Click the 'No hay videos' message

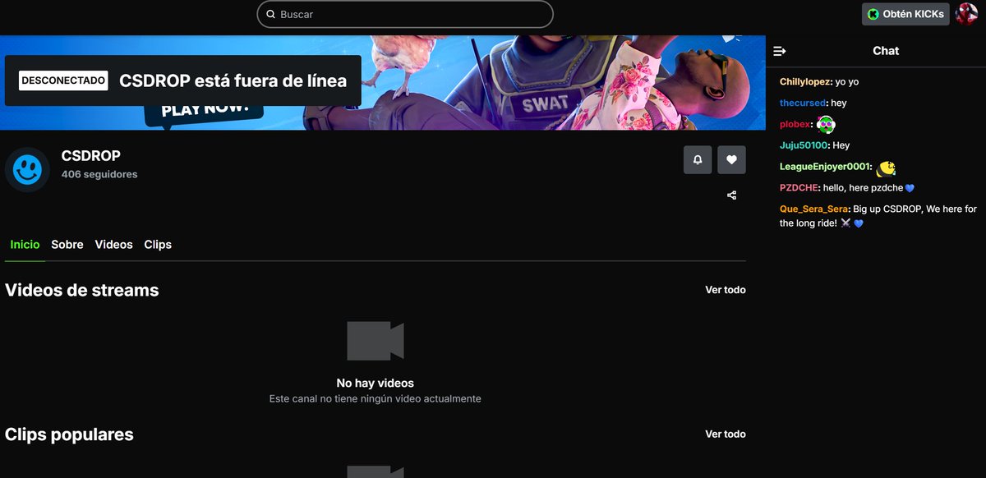[376, 383]
